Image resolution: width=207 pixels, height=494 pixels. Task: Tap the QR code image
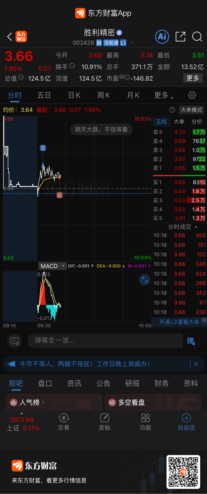tap(183, 472)
